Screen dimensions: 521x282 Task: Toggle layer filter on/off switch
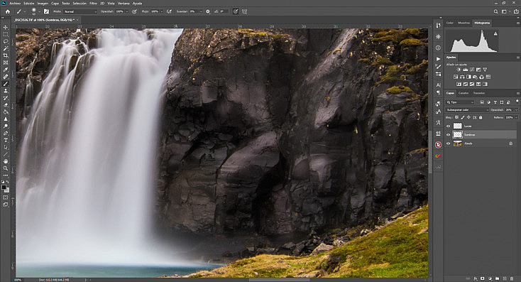517,101
